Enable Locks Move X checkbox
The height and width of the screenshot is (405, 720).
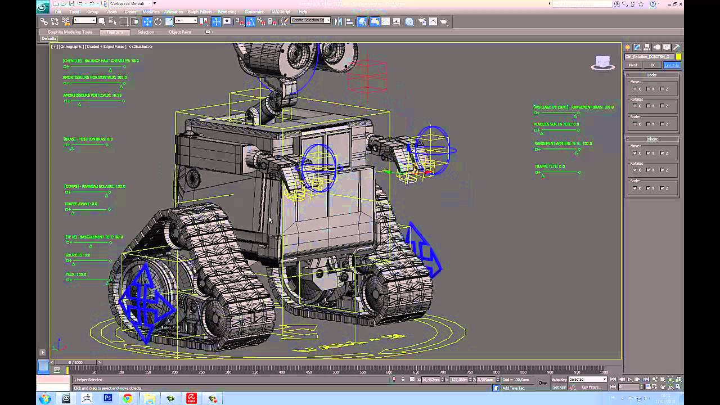click(635, 89)
